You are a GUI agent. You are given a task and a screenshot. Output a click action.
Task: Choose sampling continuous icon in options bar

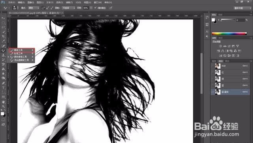click(43, 8)
